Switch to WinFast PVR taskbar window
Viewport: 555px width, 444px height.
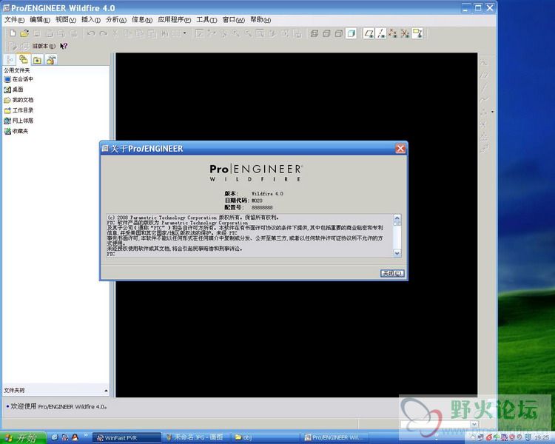tap(127, 438)
